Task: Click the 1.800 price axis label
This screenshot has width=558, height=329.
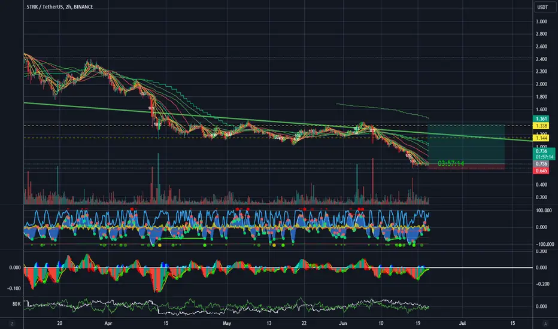Action: 541,97
